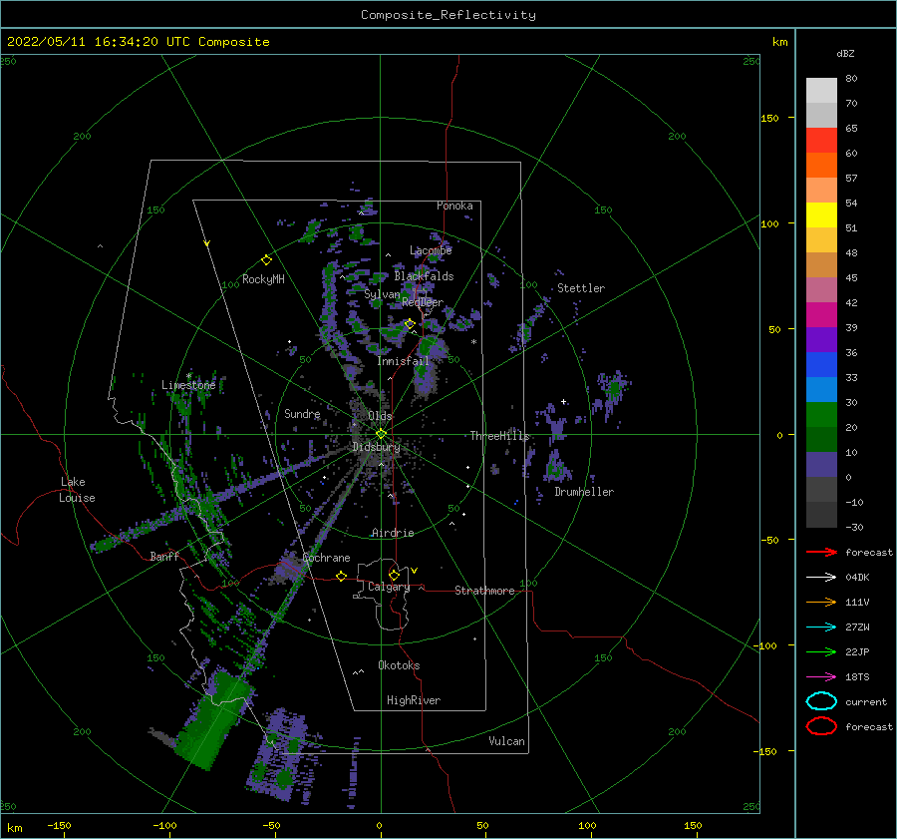
Task: Click the Composite_Reflectivity title text
Action: 448,15
